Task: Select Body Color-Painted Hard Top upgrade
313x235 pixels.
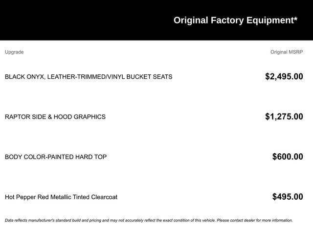Action: click(56, 157)
